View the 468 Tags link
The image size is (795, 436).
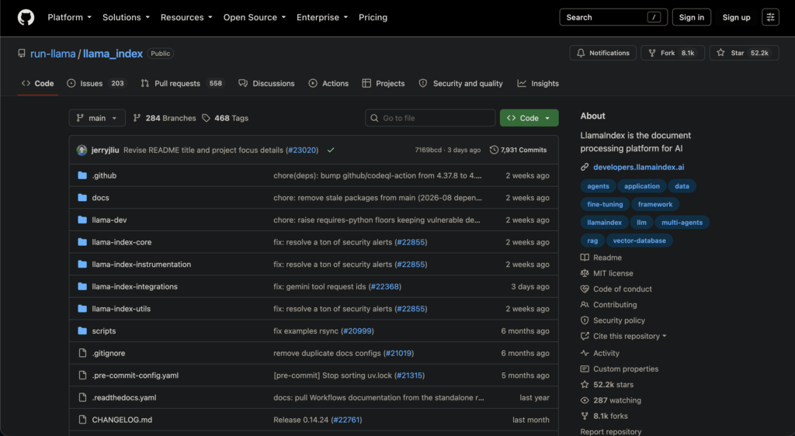(x=225, y=118)
